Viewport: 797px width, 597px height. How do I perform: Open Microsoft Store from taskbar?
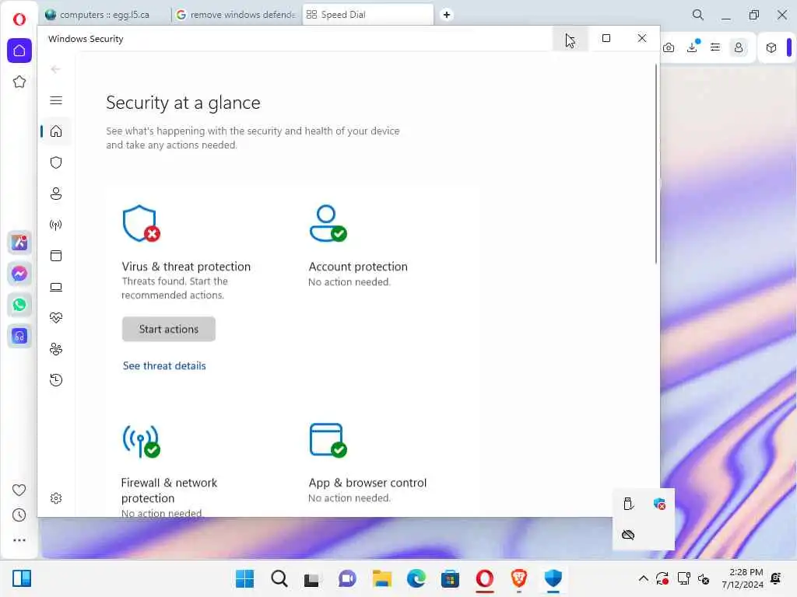[x=450, y=578]
